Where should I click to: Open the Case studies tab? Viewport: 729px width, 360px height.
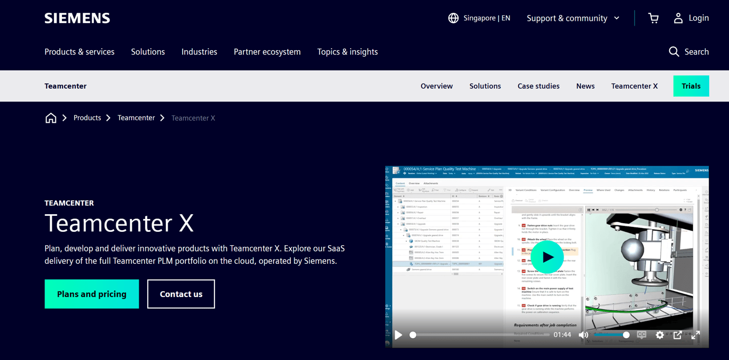tap(538, 86)
